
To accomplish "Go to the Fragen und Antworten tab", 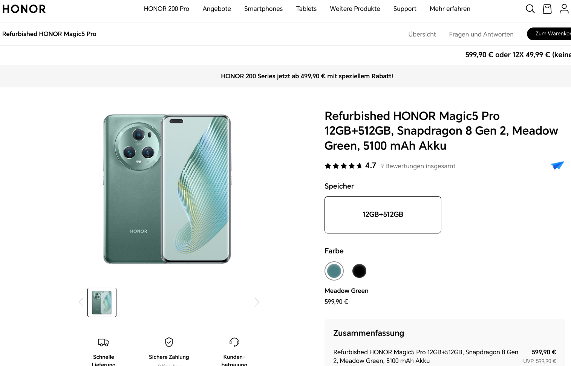I will 481,34.
